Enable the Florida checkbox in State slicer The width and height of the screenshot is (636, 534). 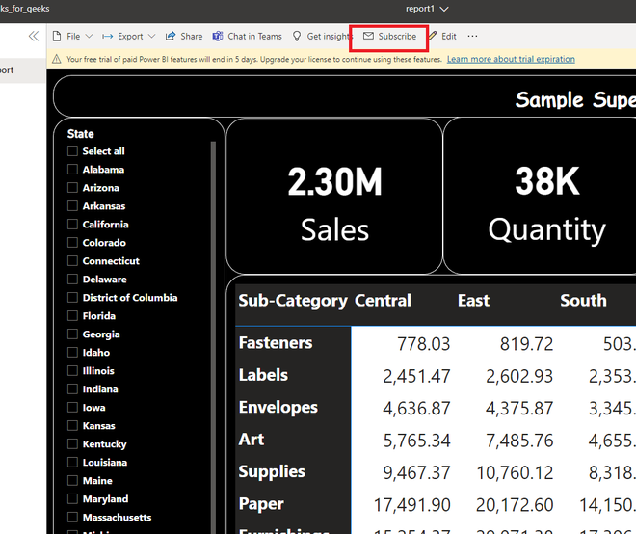(x=72, y=316)
